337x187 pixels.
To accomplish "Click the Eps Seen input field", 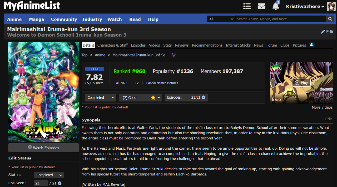I will (x=41, y=183).
